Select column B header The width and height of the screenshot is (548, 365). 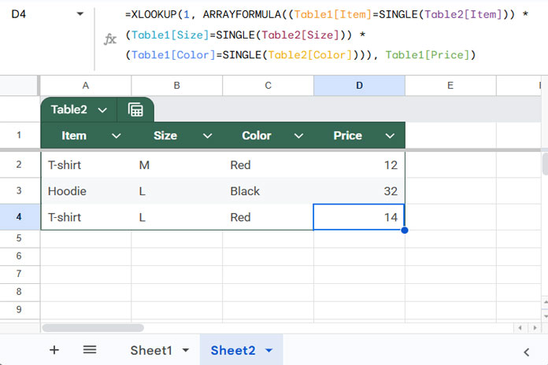pos(177,85)
